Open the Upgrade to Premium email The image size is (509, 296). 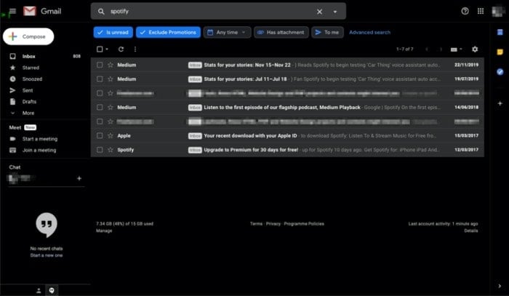pos(287,150)
